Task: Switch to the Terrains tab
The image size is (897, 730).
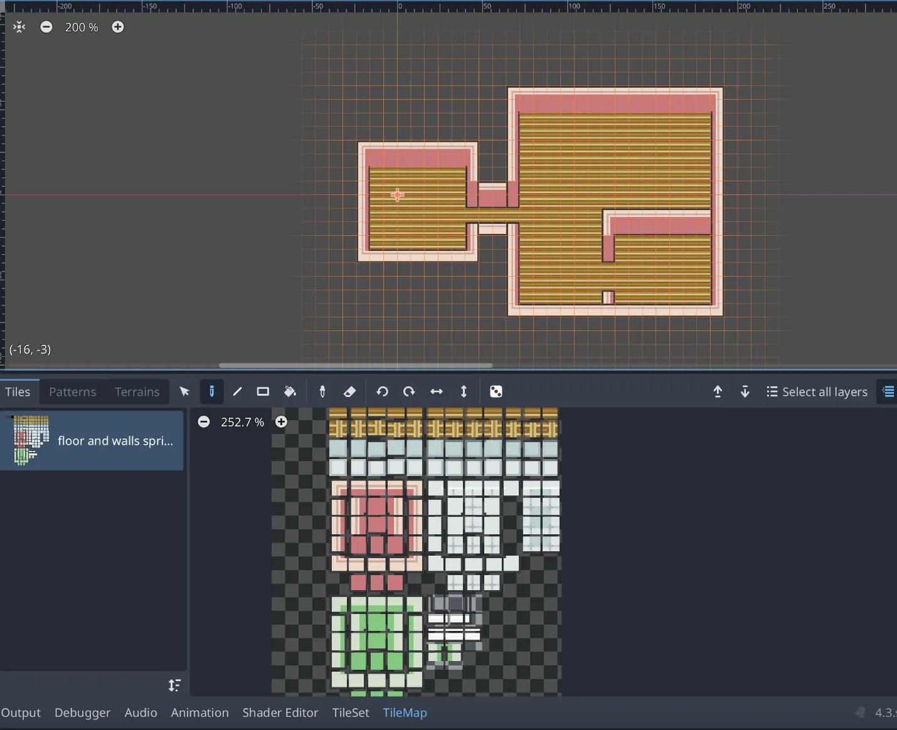Action: tap(137, 392)
